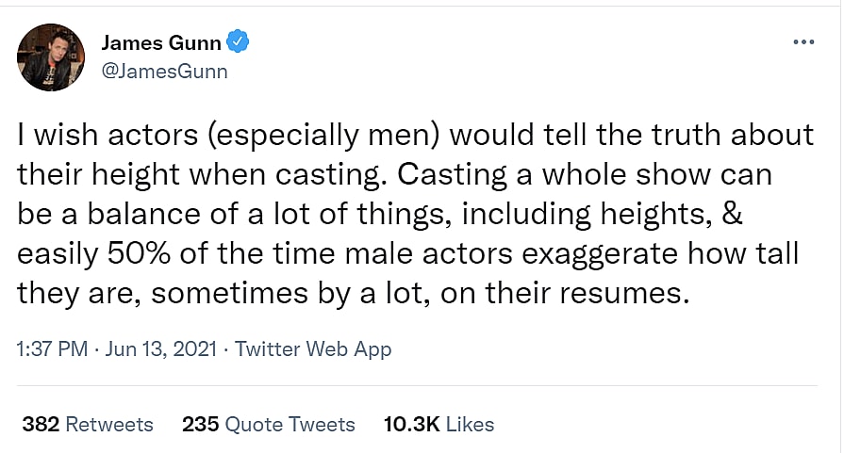The image size is (844, 453).
Task: Click the '(especially men)' phrase in the tweet
Action: [x=312, y=135]
